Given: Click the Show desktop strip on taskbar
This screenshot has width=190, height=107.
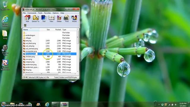Looking at the screenshot, I should pos(189,104).
